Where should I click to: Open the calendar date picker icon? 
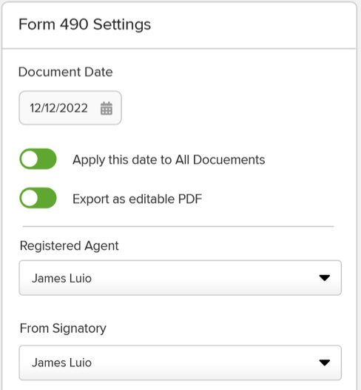pos(107,108)
